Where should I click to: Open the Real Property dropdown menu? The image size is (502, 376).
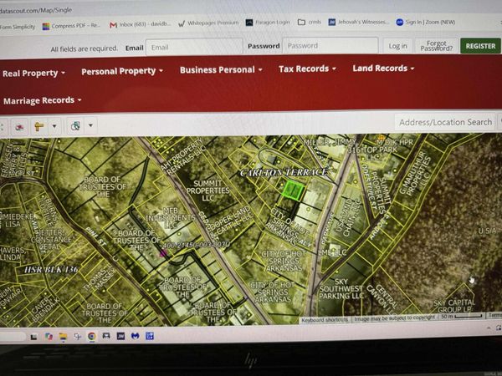point(33,74)
